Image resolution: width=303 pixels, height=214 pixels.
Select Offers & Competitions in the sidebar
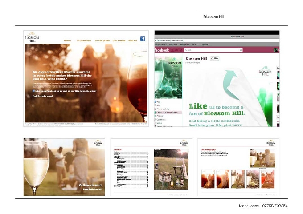coord(168,112)
